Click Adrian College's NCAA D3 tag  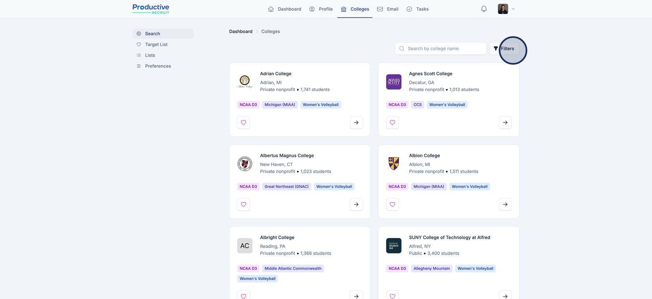point(248,105)
